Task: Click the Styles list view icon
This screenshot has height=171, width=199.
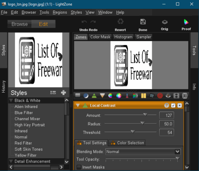Action: point(53,93)
